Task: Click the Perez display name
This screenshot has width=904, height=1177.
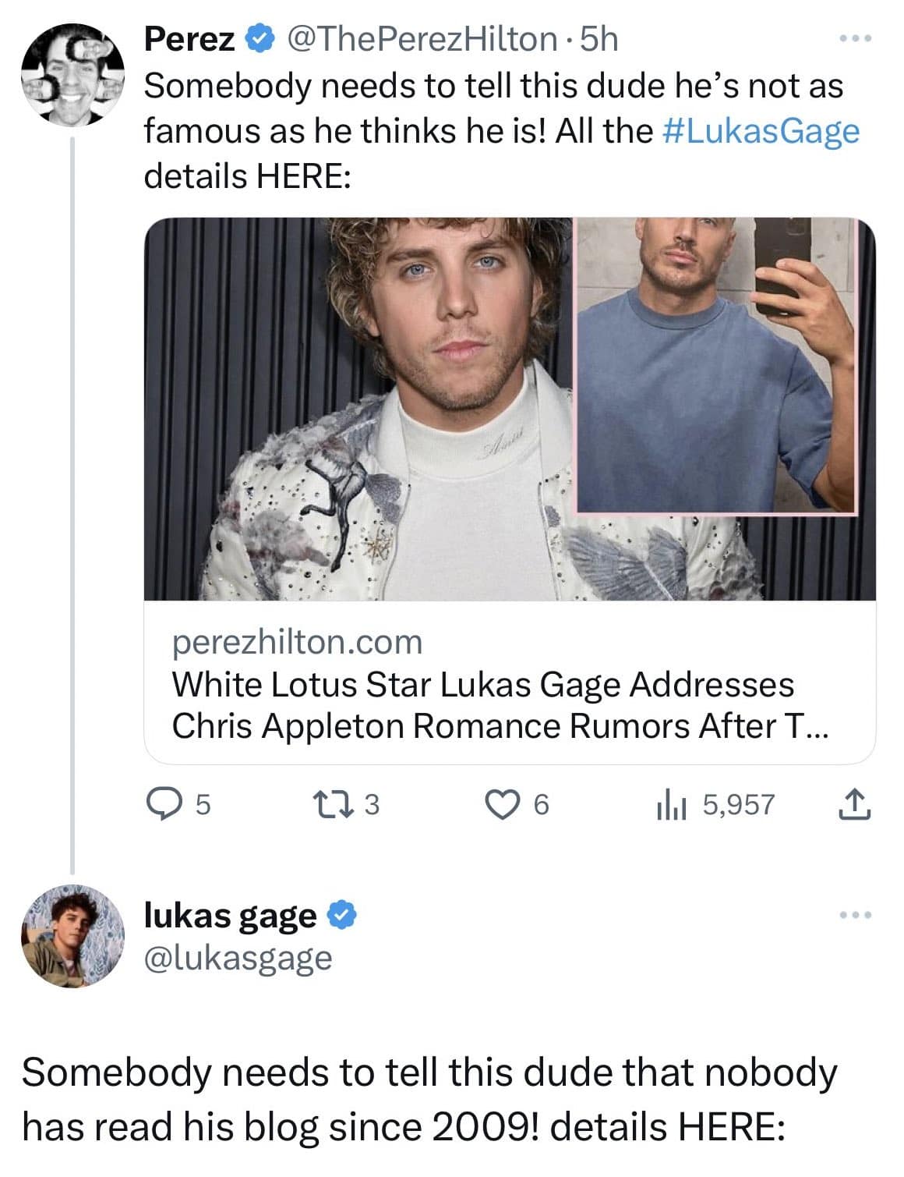Action: (x=189, y=39)
